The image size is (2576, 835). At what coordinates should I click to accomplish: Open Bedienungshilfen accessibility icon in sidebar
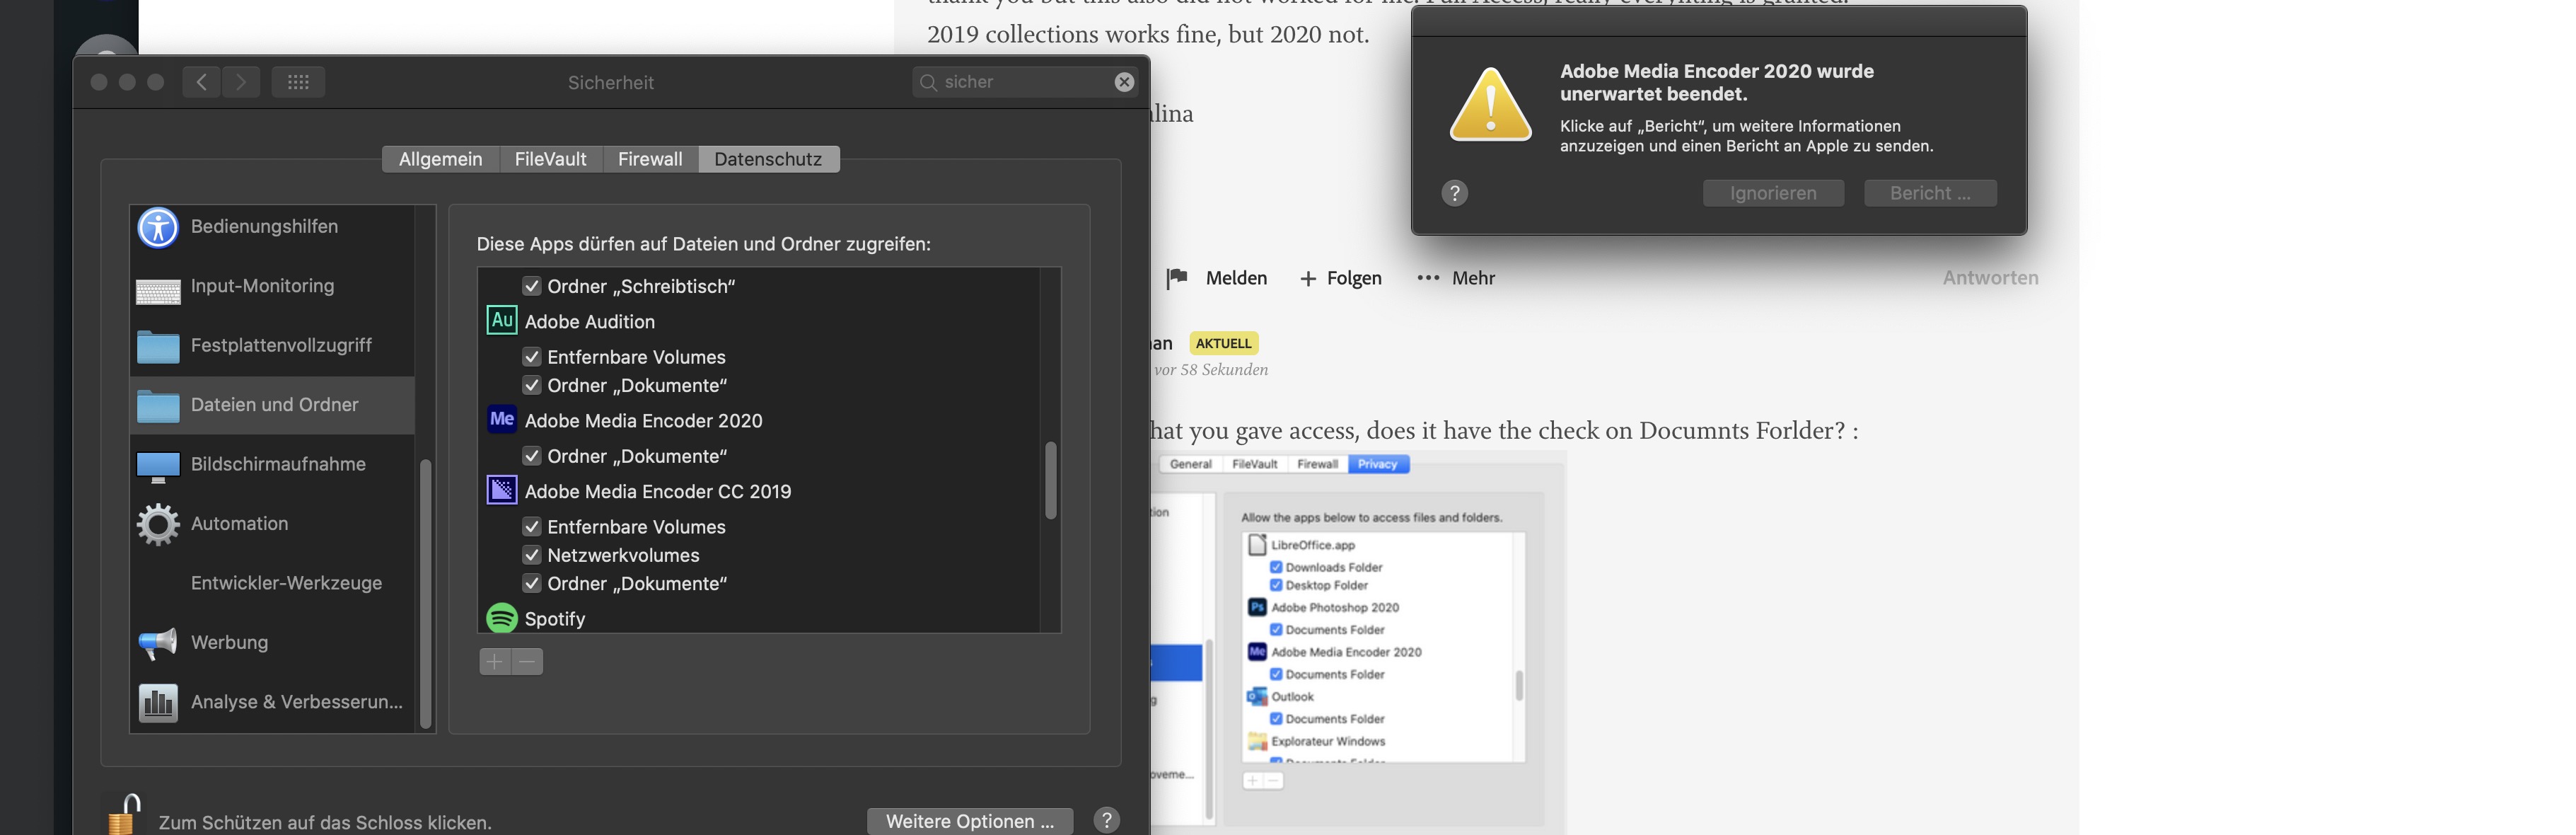pyautogui.click(x=158, y=227)
